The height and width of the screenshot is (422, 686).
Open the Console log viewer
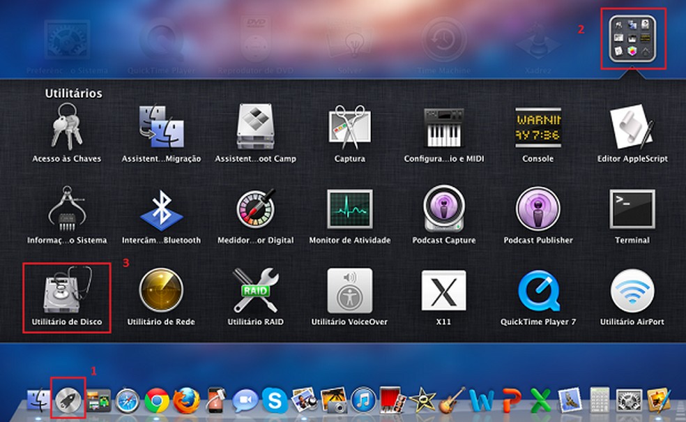[x=538, y=129]
